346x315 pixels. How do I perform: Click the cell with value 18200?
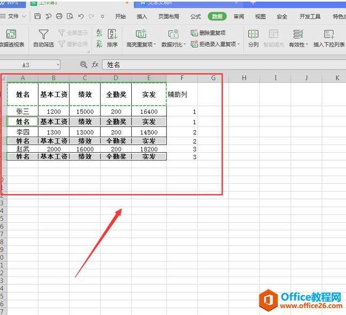[x=149, y=149]
